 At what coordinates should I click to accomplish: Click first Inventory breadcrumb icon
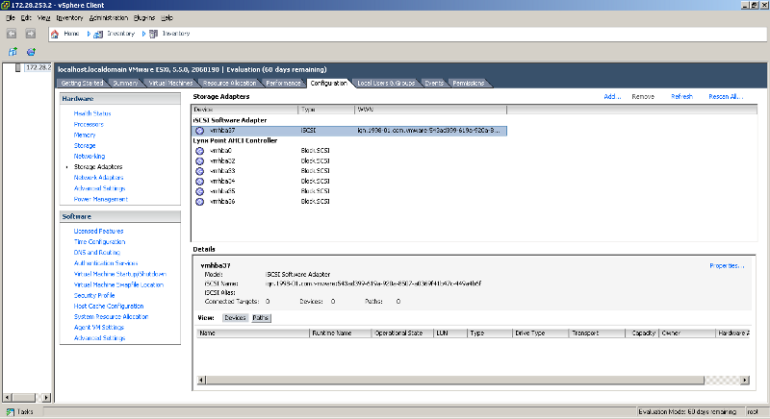(x=98, y=34)
